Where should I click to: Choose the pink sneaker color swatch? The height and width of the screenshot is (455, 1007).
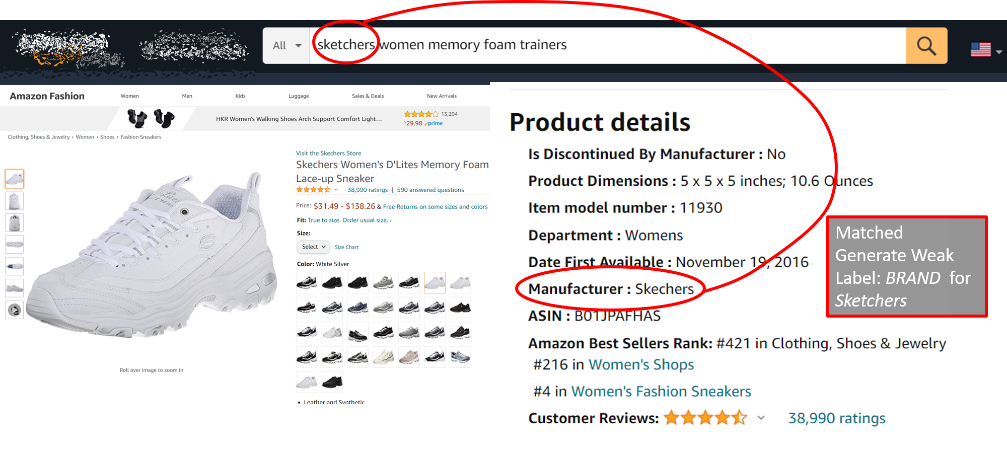click(409, 357)
